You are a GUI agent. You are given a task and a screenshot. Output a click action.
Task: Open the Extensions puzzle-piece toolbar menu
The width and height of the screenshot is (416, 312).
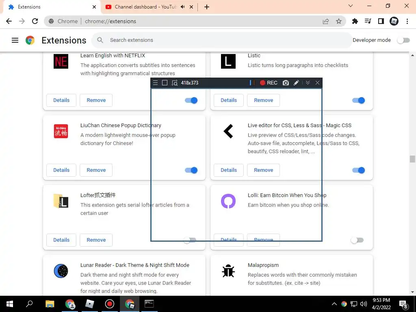click(355, 21)
